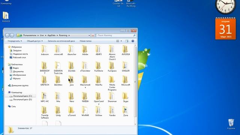This screenshot has width=240, height=135.
Task: Open the Shareman folder
Action: 112,97
